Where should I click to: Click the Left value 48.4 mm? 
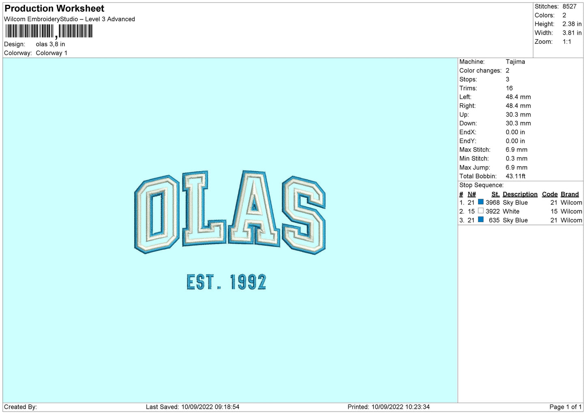[x=518, y=97]
